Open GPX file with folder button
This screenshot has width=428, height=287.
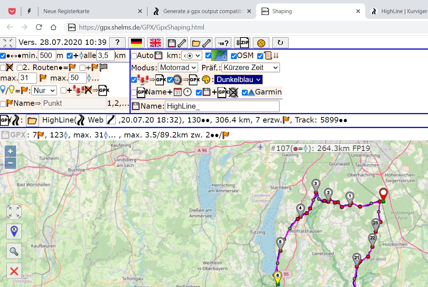pyautogui.click(x=32, y=121)
